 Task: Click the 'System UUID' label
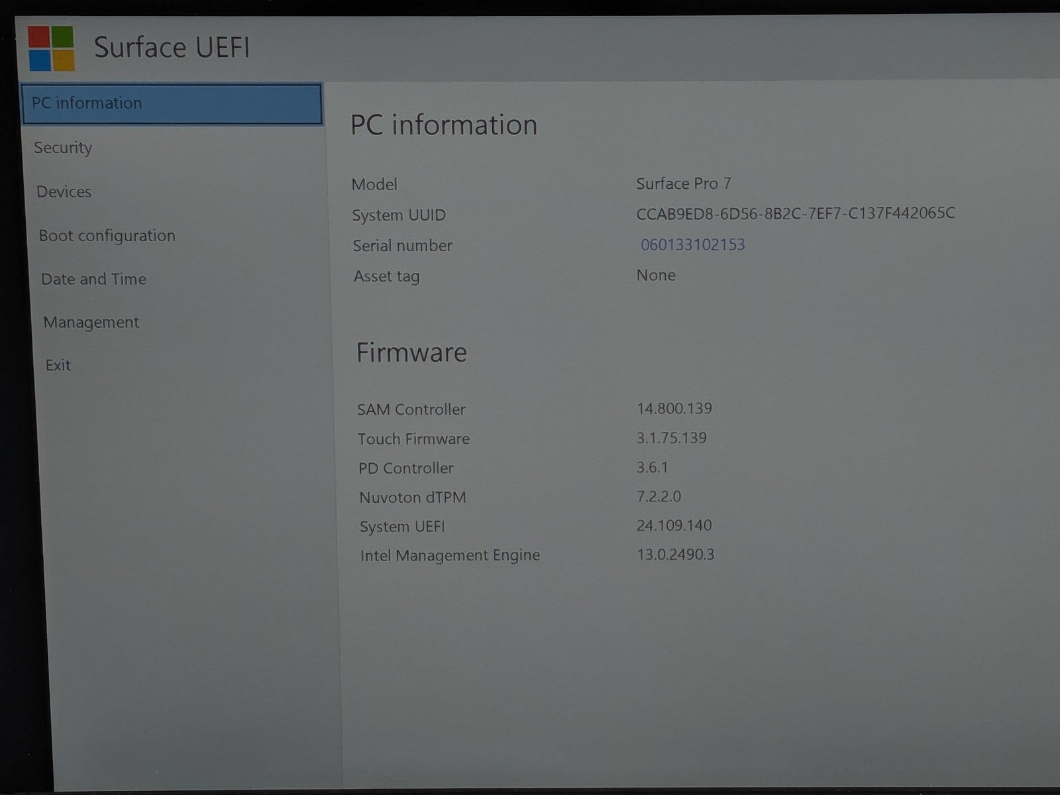pos(399,215)
